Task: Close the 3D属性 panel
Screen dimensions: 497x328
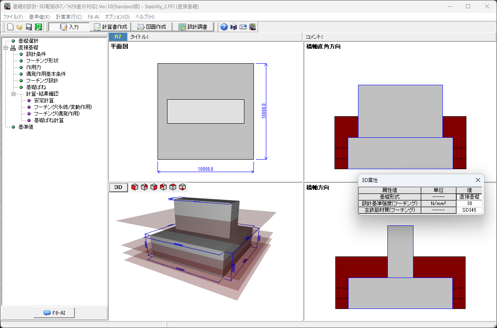Action: (x=478, y=180)
